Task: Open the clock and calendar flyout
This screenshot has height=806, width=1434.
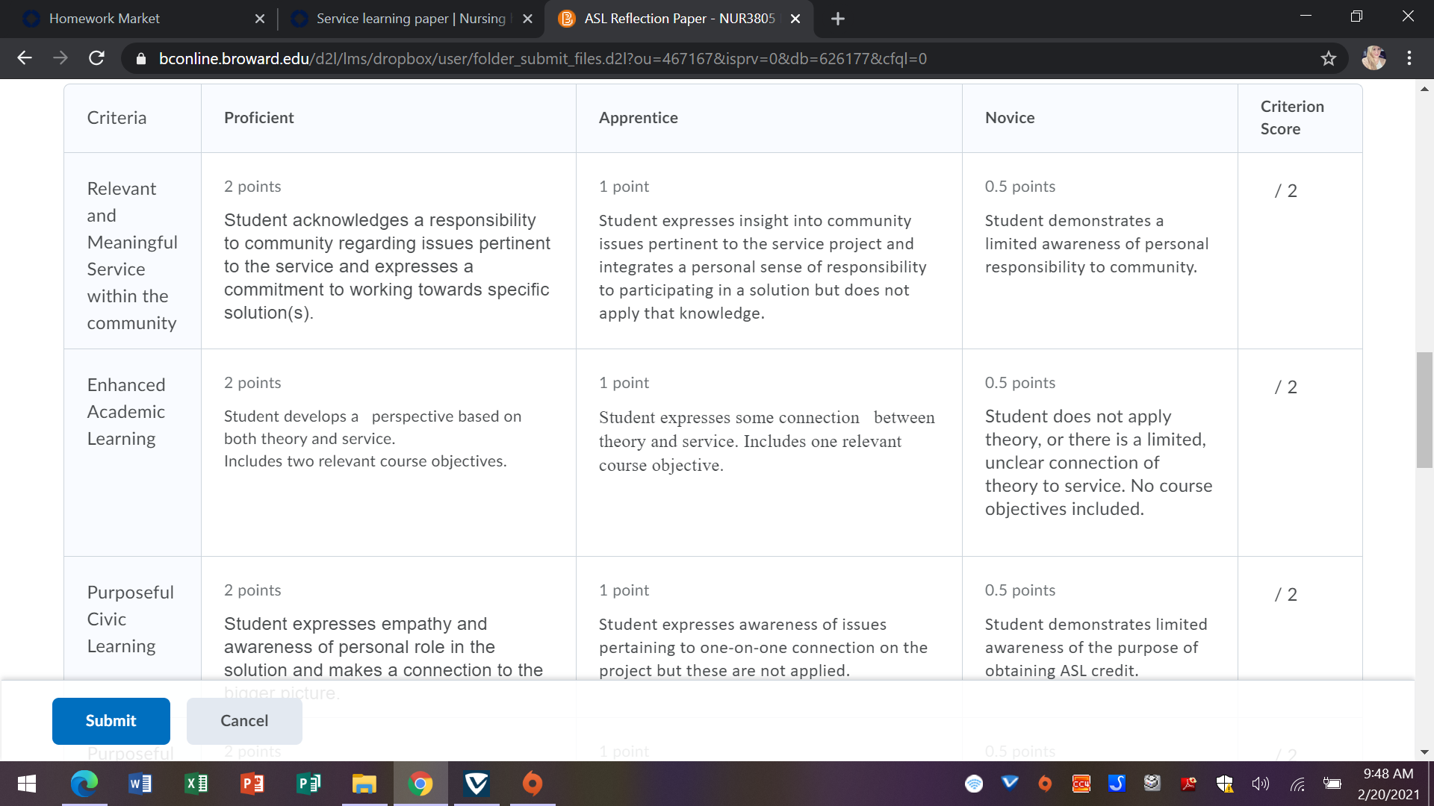Action: click(x=1388, y=784)
